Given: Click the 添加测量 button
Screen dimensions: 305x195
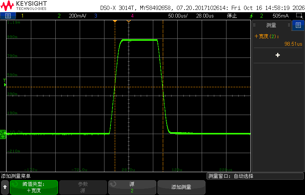Looking at the screenshot, I should (181, 187).
